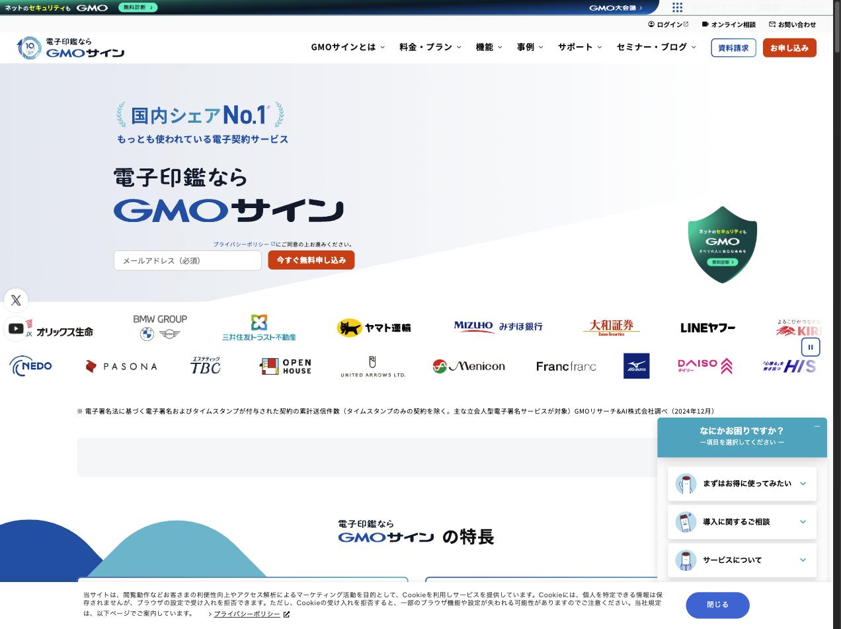Open the 事例 dropdown menu

(x=530, y=47)
